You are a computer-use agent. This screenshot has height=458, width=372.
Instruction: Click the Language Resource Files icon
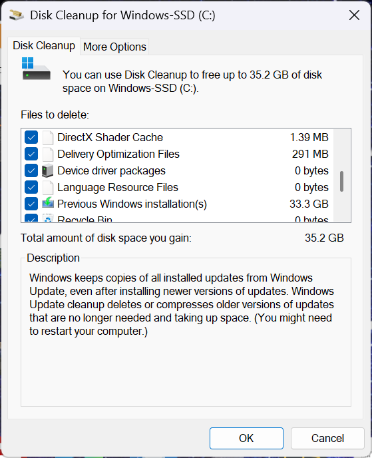coord(48,188)
